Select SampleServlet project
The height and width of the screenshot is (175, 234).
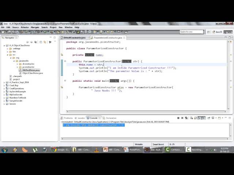point(14,101)
